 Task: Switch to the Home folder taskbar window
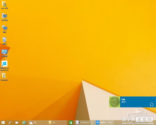37,122
